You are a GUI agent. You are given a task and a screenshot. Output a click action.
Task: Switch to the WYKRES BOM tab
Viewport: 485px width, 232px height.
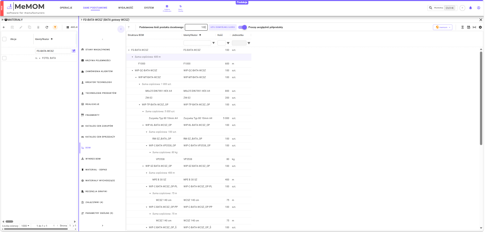pyautogui.click(x=93, y=159)
